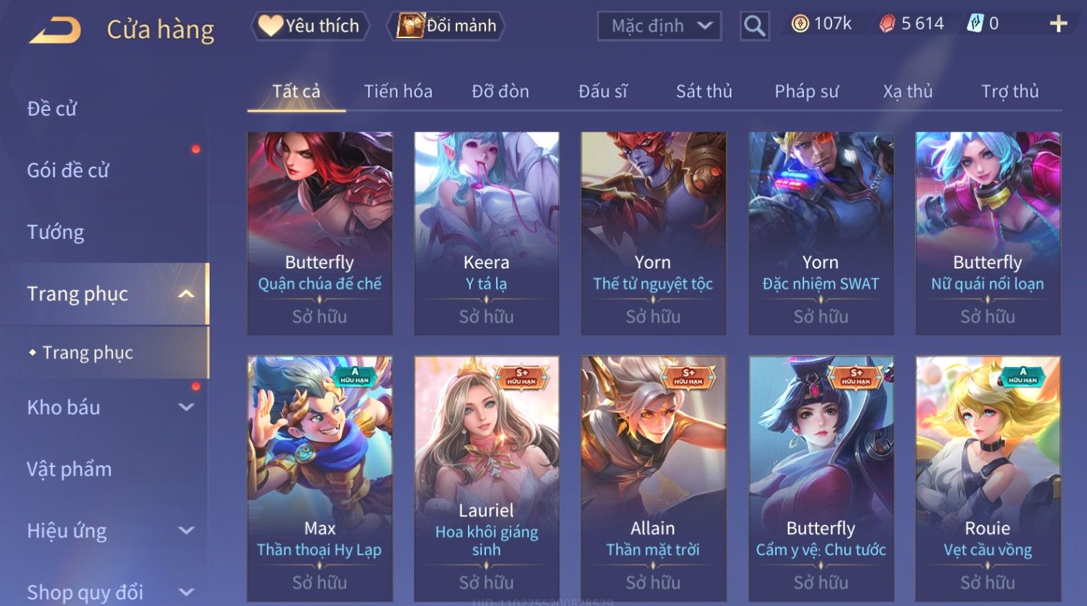The width and height of the screenshot is (1087, 606).
Task: Select Lauriel Hoa khôi giáng sinh card
Action: pos(487,479)
